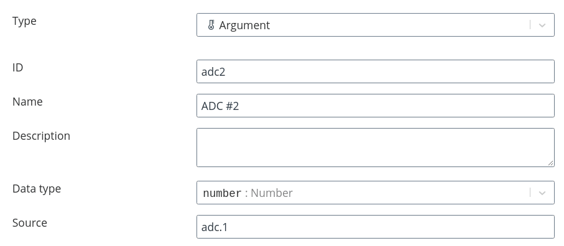Click the 'Argument' text in Type select
The height and width of the screenshot is (246, 564).
[244, 25]
